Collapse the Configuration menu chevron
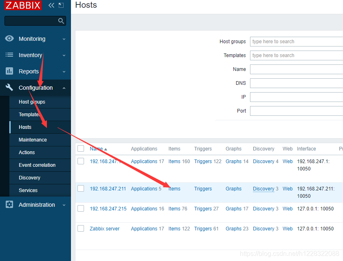The width and height of the screenshot is (343, 261). pos(64,88)
